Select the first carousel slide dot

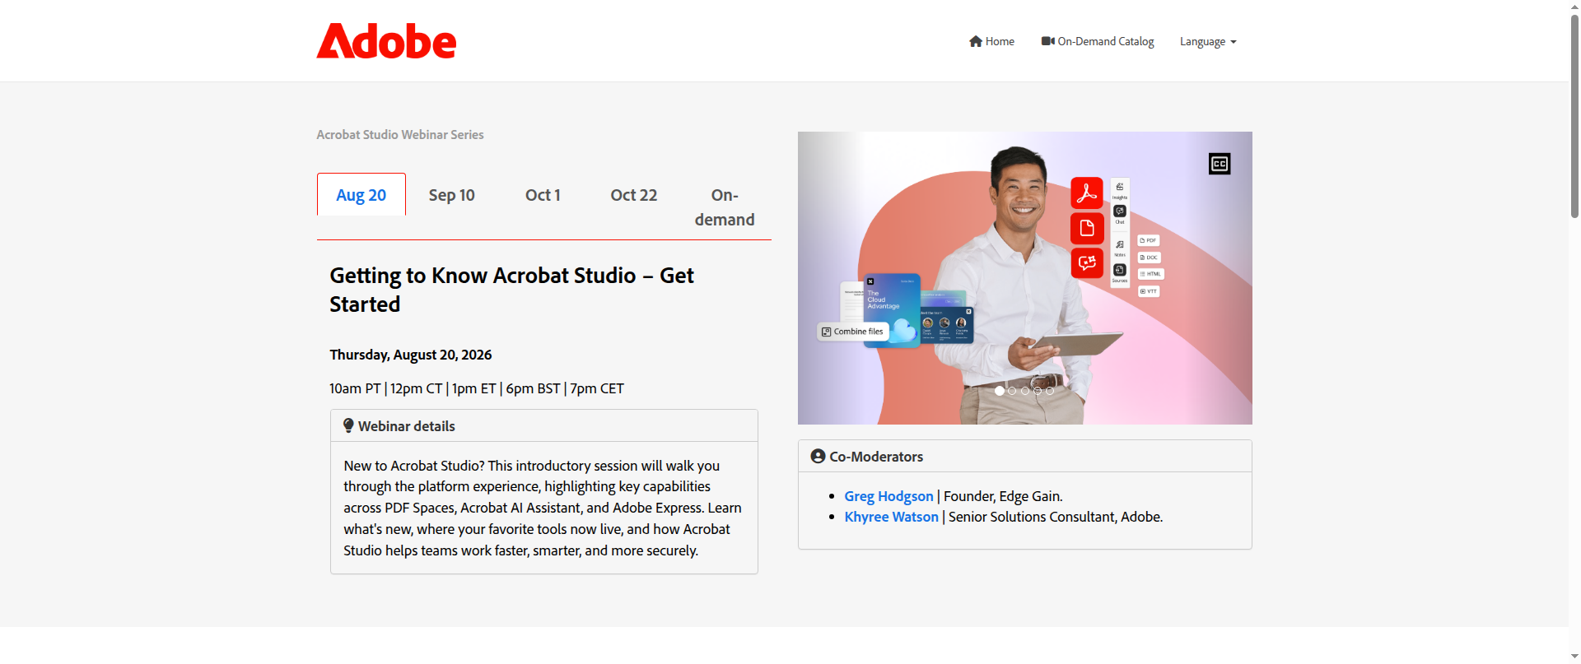(1000, 391)
